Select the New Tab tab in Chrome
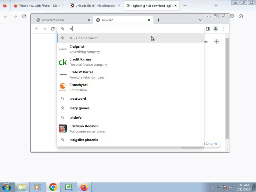256x192 pixels. (x=123, y=20)
